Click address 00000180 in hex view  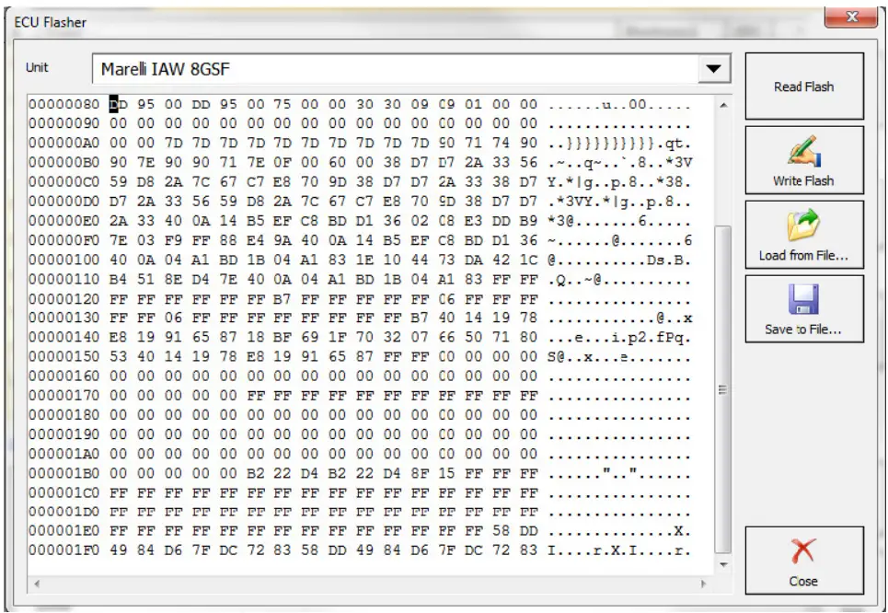(64, 415)
